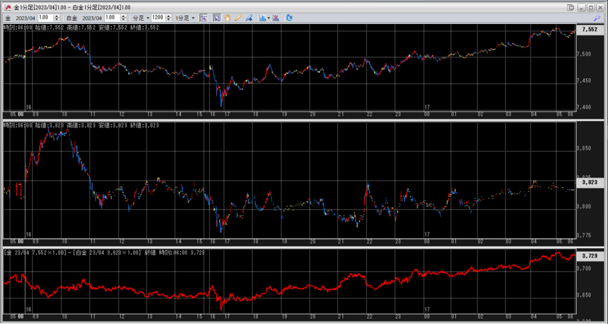This screenshot has width=608, height=324.
Task: Activate the hand pan tool
Action: (227, 18)
